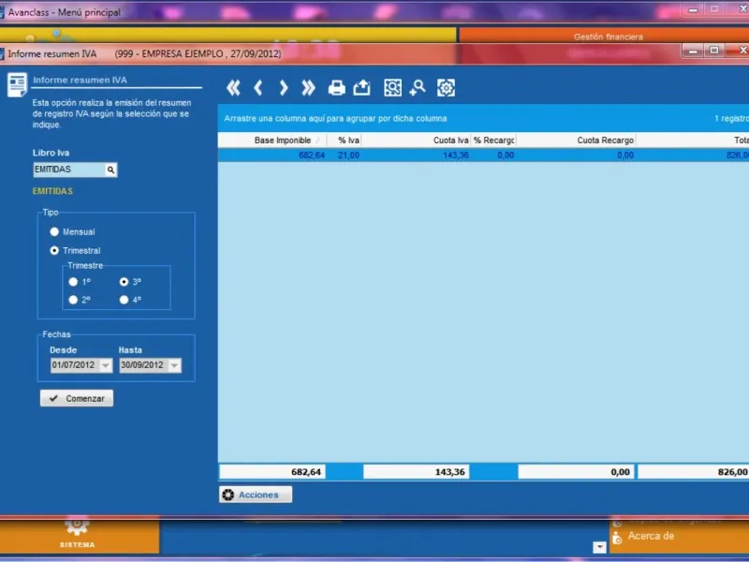Screen dimensions: 749x562
Task: Open the Sistema gear in bottom bar
Action: click(77, 525)
